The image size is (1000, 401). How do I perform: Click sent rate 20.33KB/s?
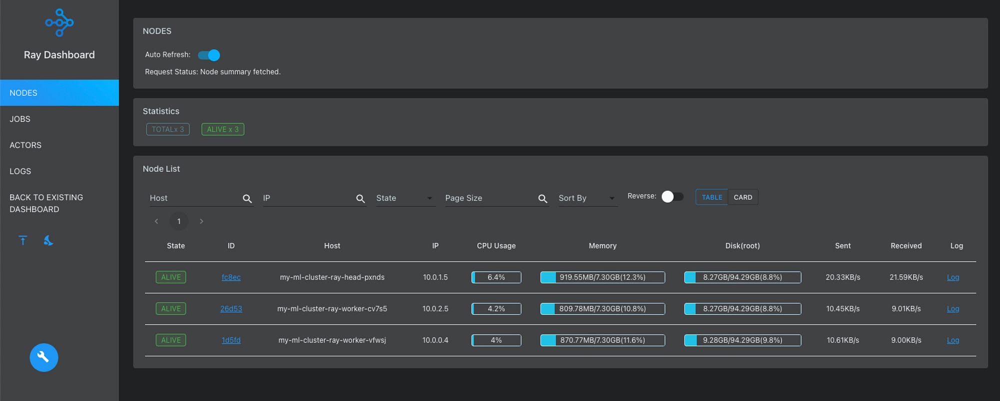tap(843, 277)
